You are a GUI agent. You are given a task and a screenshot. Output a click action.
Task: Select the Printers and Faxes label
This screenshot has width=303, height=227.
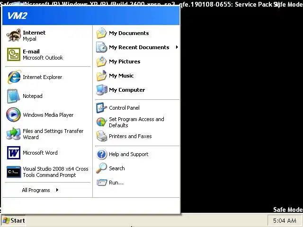(x=130, y=136)
